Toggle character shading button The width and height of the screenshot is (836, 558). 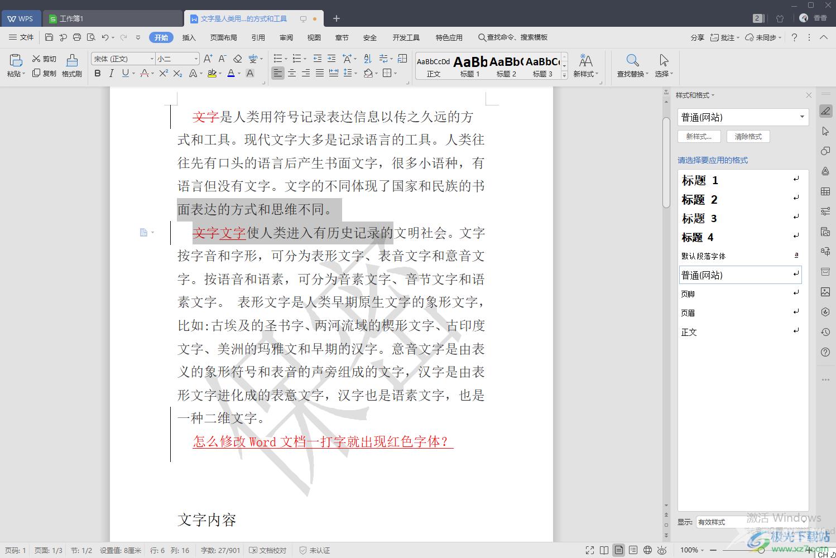(x=250, y=73)
